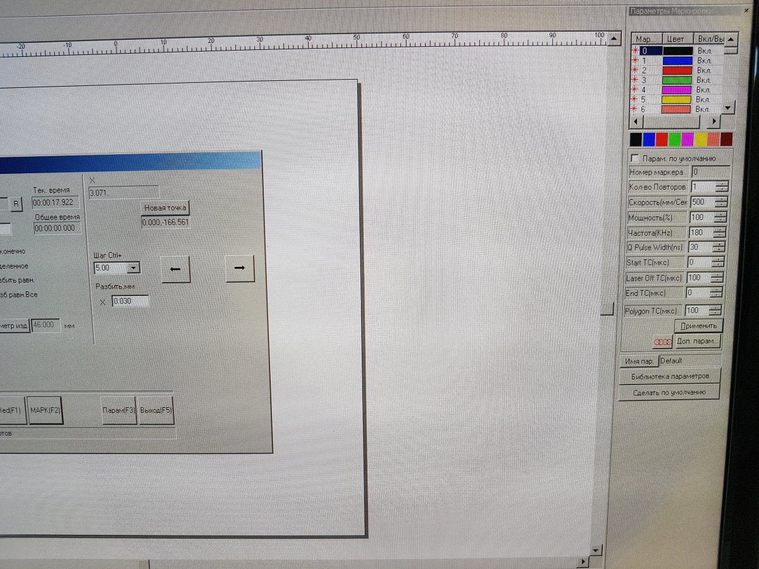Click the Разбить мм X input field
Image resolution: width=759 pixels, height=569 pixels.
[x=130, y=302]
